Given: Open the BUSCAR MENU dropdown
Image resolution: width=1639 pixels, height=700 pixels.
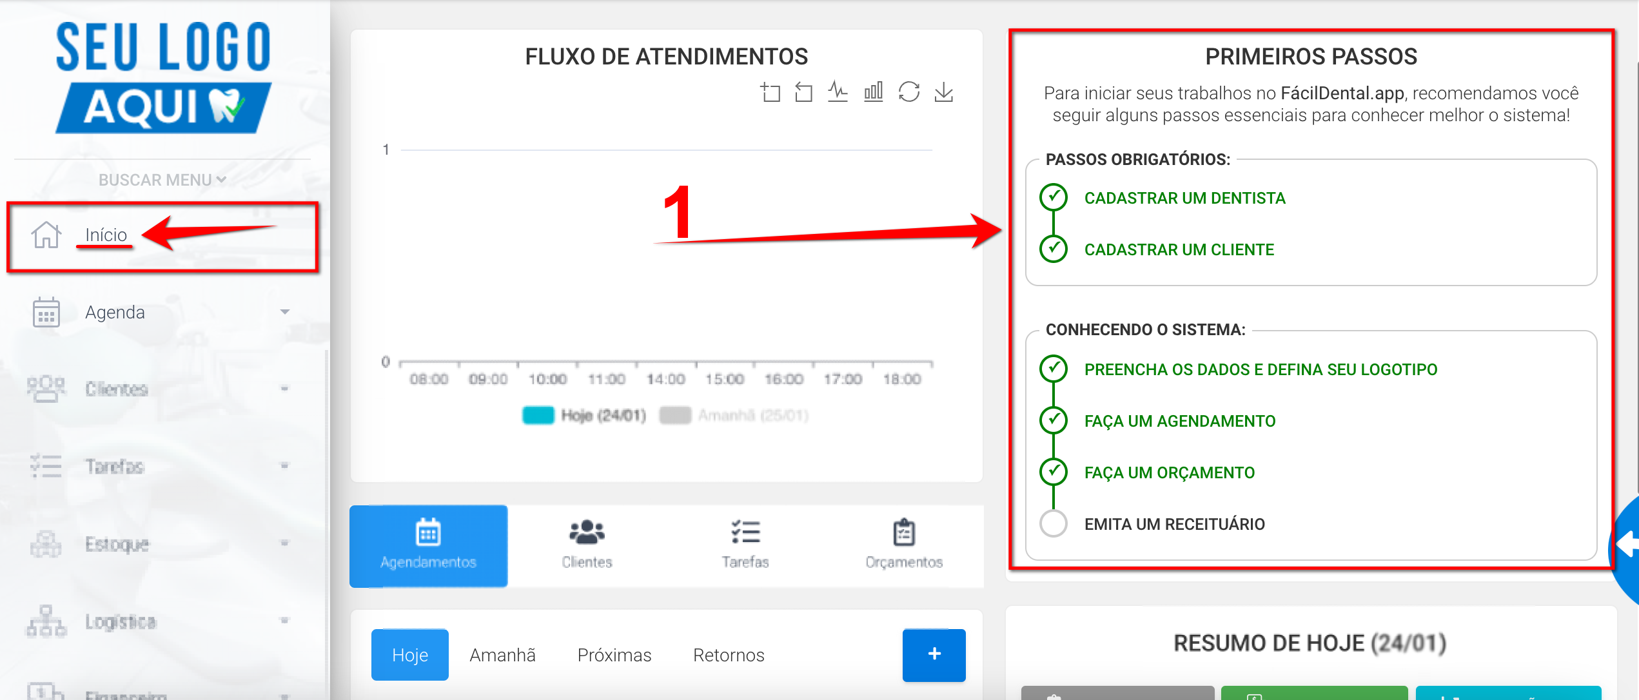Looking at the screenshot, I should (162, 180).
